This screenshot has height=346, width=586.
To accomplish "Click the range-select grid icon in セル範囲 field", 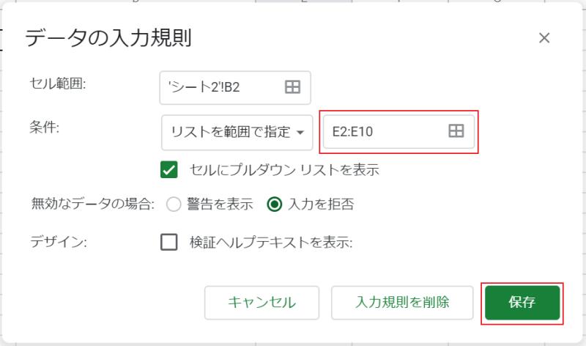I will pos(292,87).
